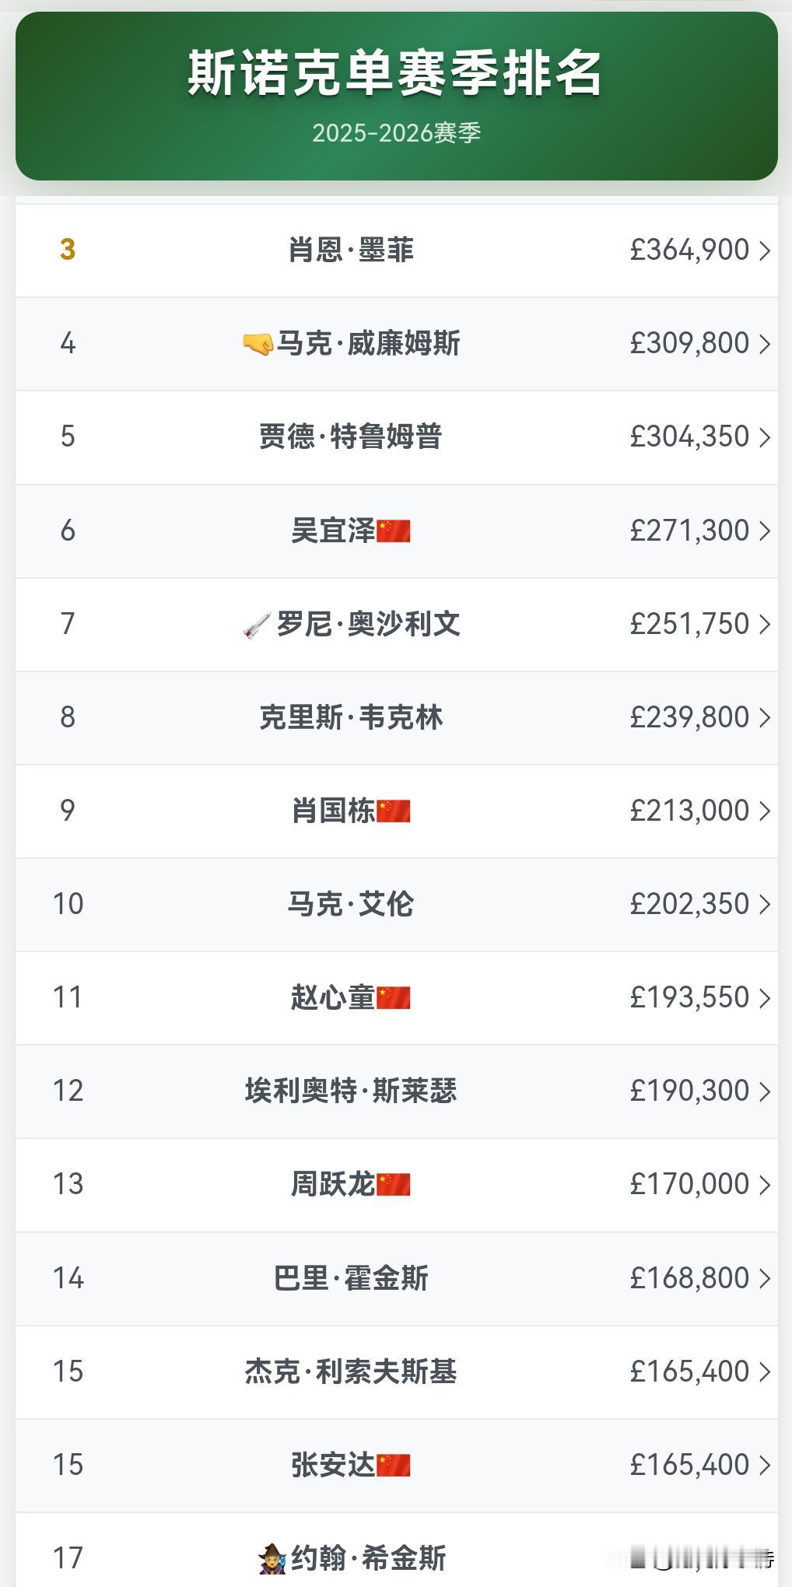Click the China flag next to 张安达

(x=394, y=1465)
